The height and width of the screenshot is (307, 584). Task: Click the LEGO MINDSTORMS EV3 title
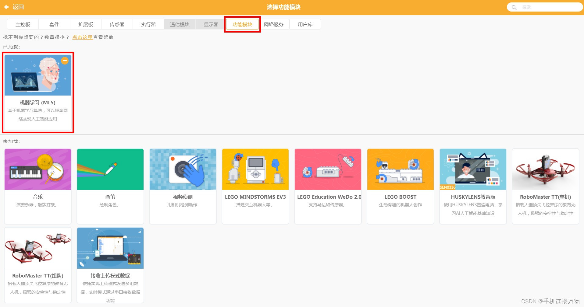click(255, 197)
